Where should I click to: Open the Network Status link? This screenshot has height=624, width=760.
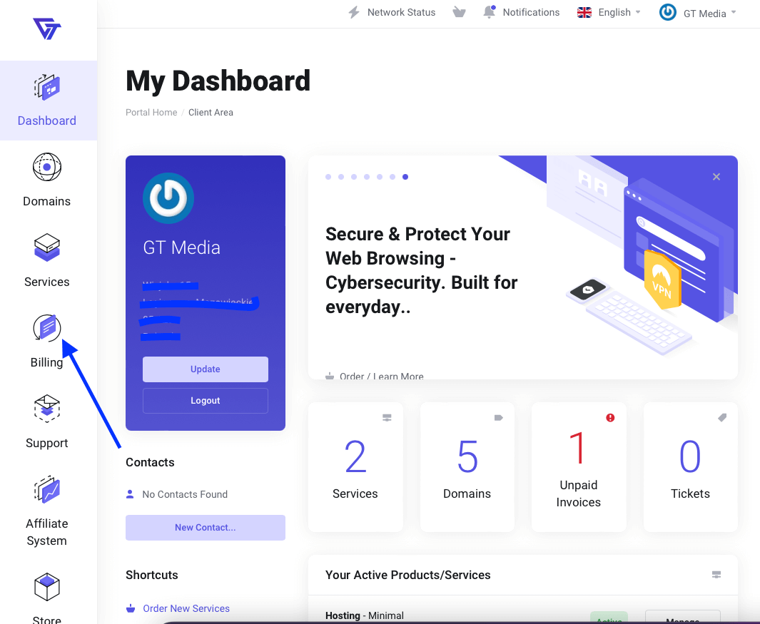(x=401, y=13)
